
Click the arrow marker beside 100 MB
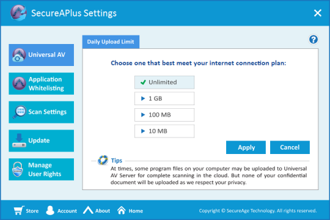pos(143,115)
